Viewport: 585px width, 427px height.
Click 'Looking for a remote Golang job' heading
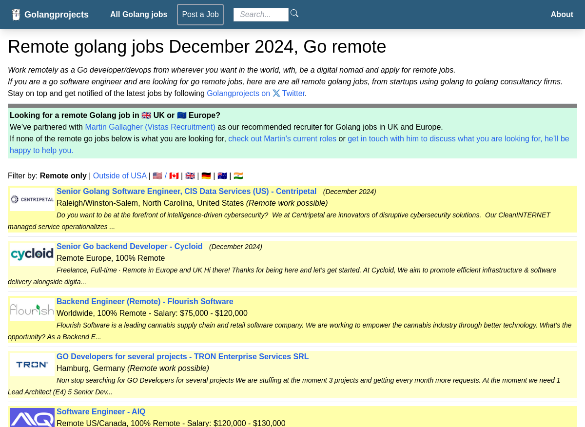pyautogui.click(x=115, y=116)
